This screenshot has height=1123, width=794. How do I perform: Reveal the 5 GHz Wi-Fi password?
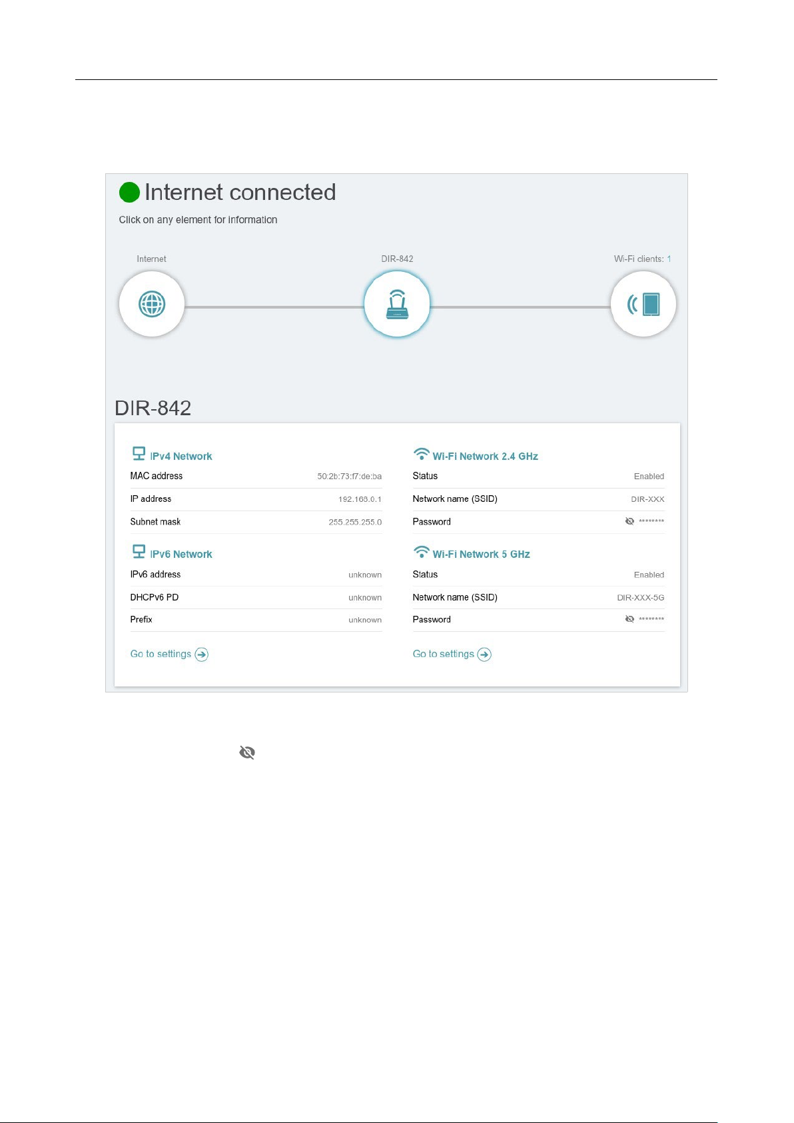[x=629, y=619]
